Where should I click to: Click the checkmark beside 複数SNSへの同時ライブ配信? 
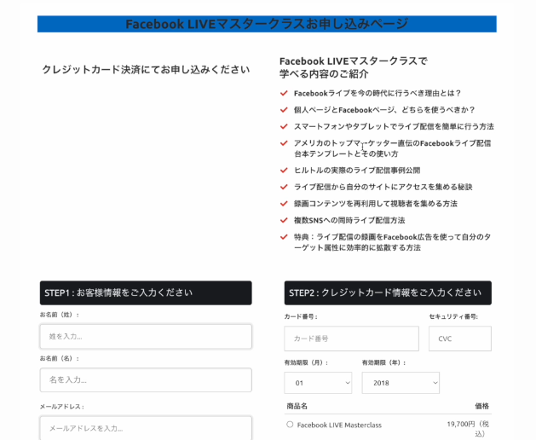pyautogui.click(x=284, y=220)
